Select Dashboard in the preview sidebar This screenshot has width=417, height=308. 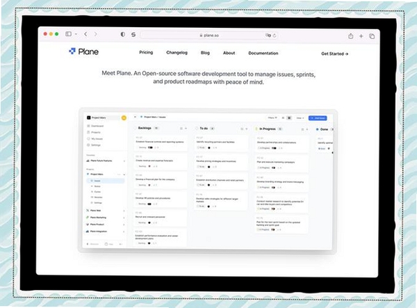pyautogui.click(x=95, y=126)
